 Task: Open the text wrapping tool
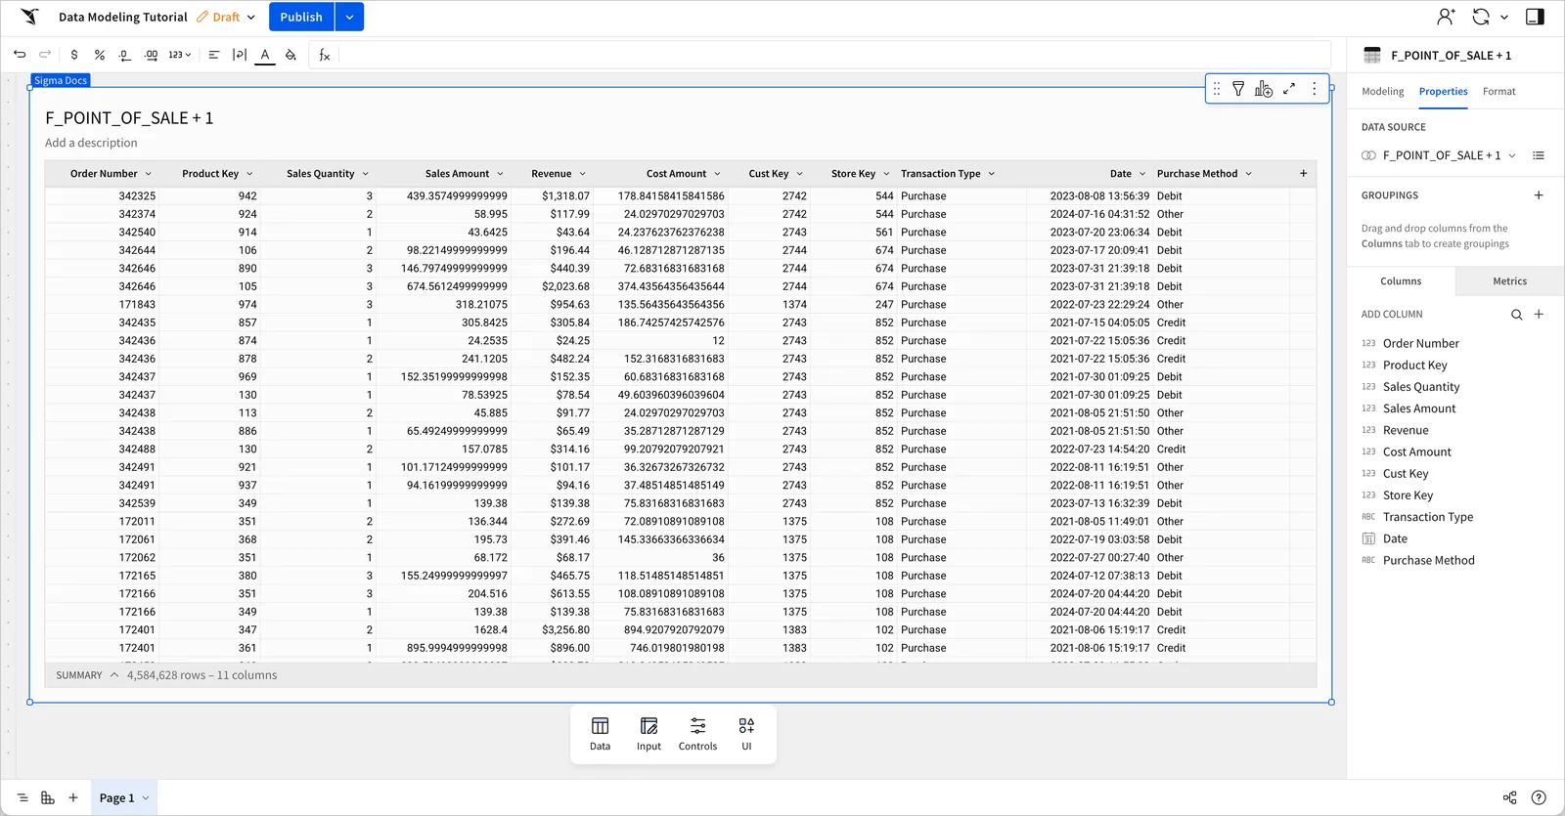(240, 55)
